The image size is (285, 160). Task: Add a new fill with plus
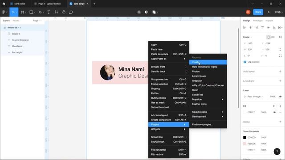pyautogui.click(x=280, y=106)
